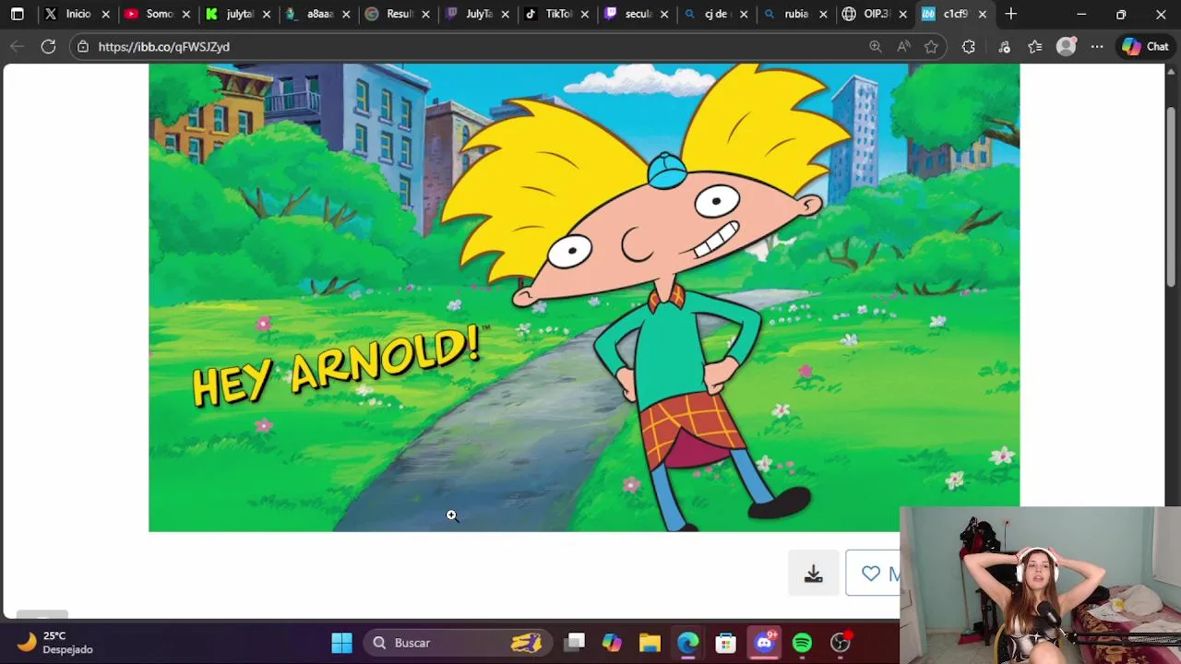Screen dimensions: 1181x664
Task: Open the Windows Start menu
Action: tap(341, 642)
